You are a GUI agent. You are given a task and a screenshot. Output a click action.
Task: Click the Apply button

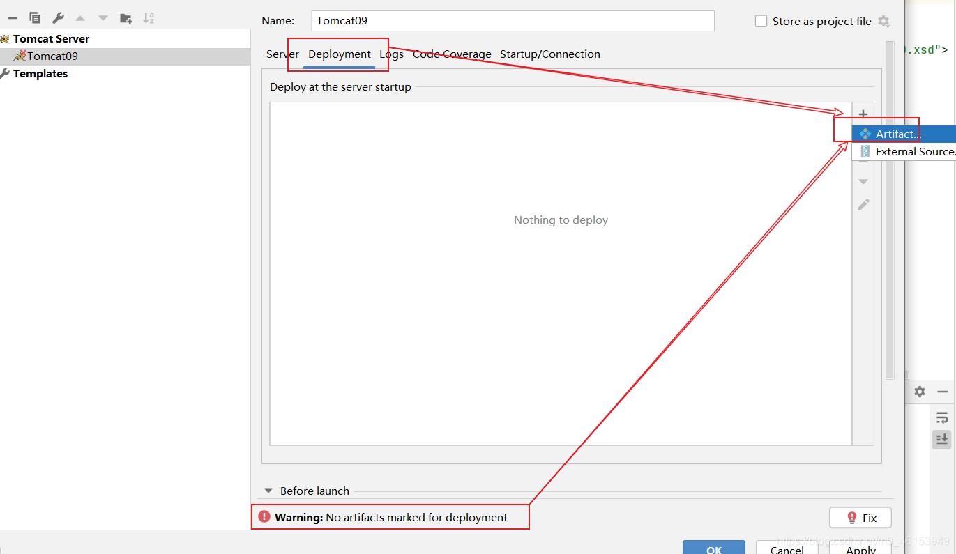(x=860, y=549)
